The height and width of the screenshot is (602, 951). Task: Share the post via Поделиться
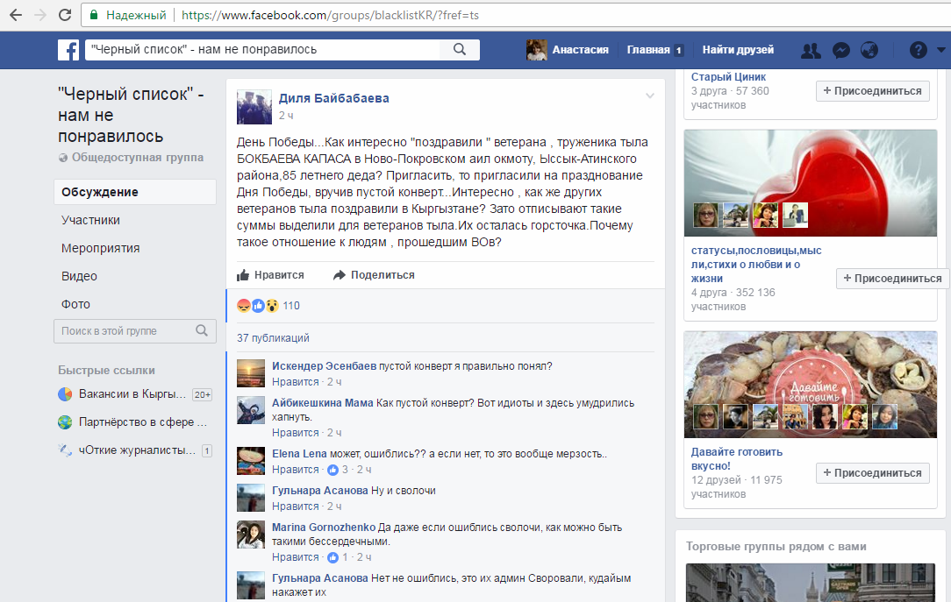pos(375,275)
